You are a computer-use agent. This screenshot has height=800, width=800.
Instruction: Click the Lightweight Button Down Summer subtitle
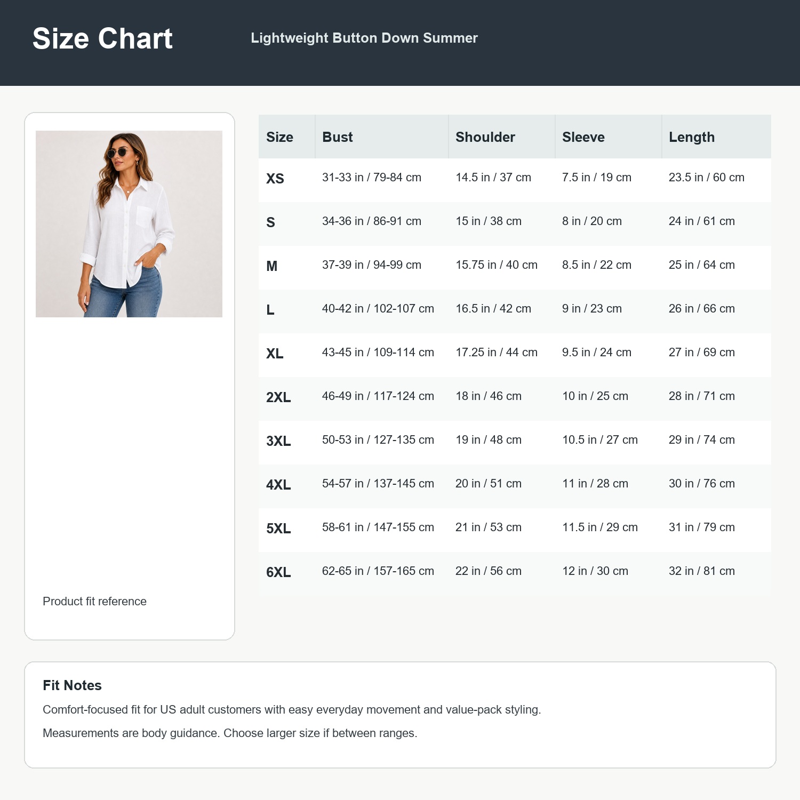tap(364, 38)
